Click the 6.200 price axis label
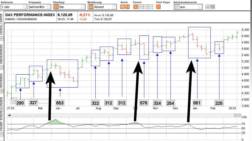252x141 pixels. pyautogui.click(x=245, y=30)
